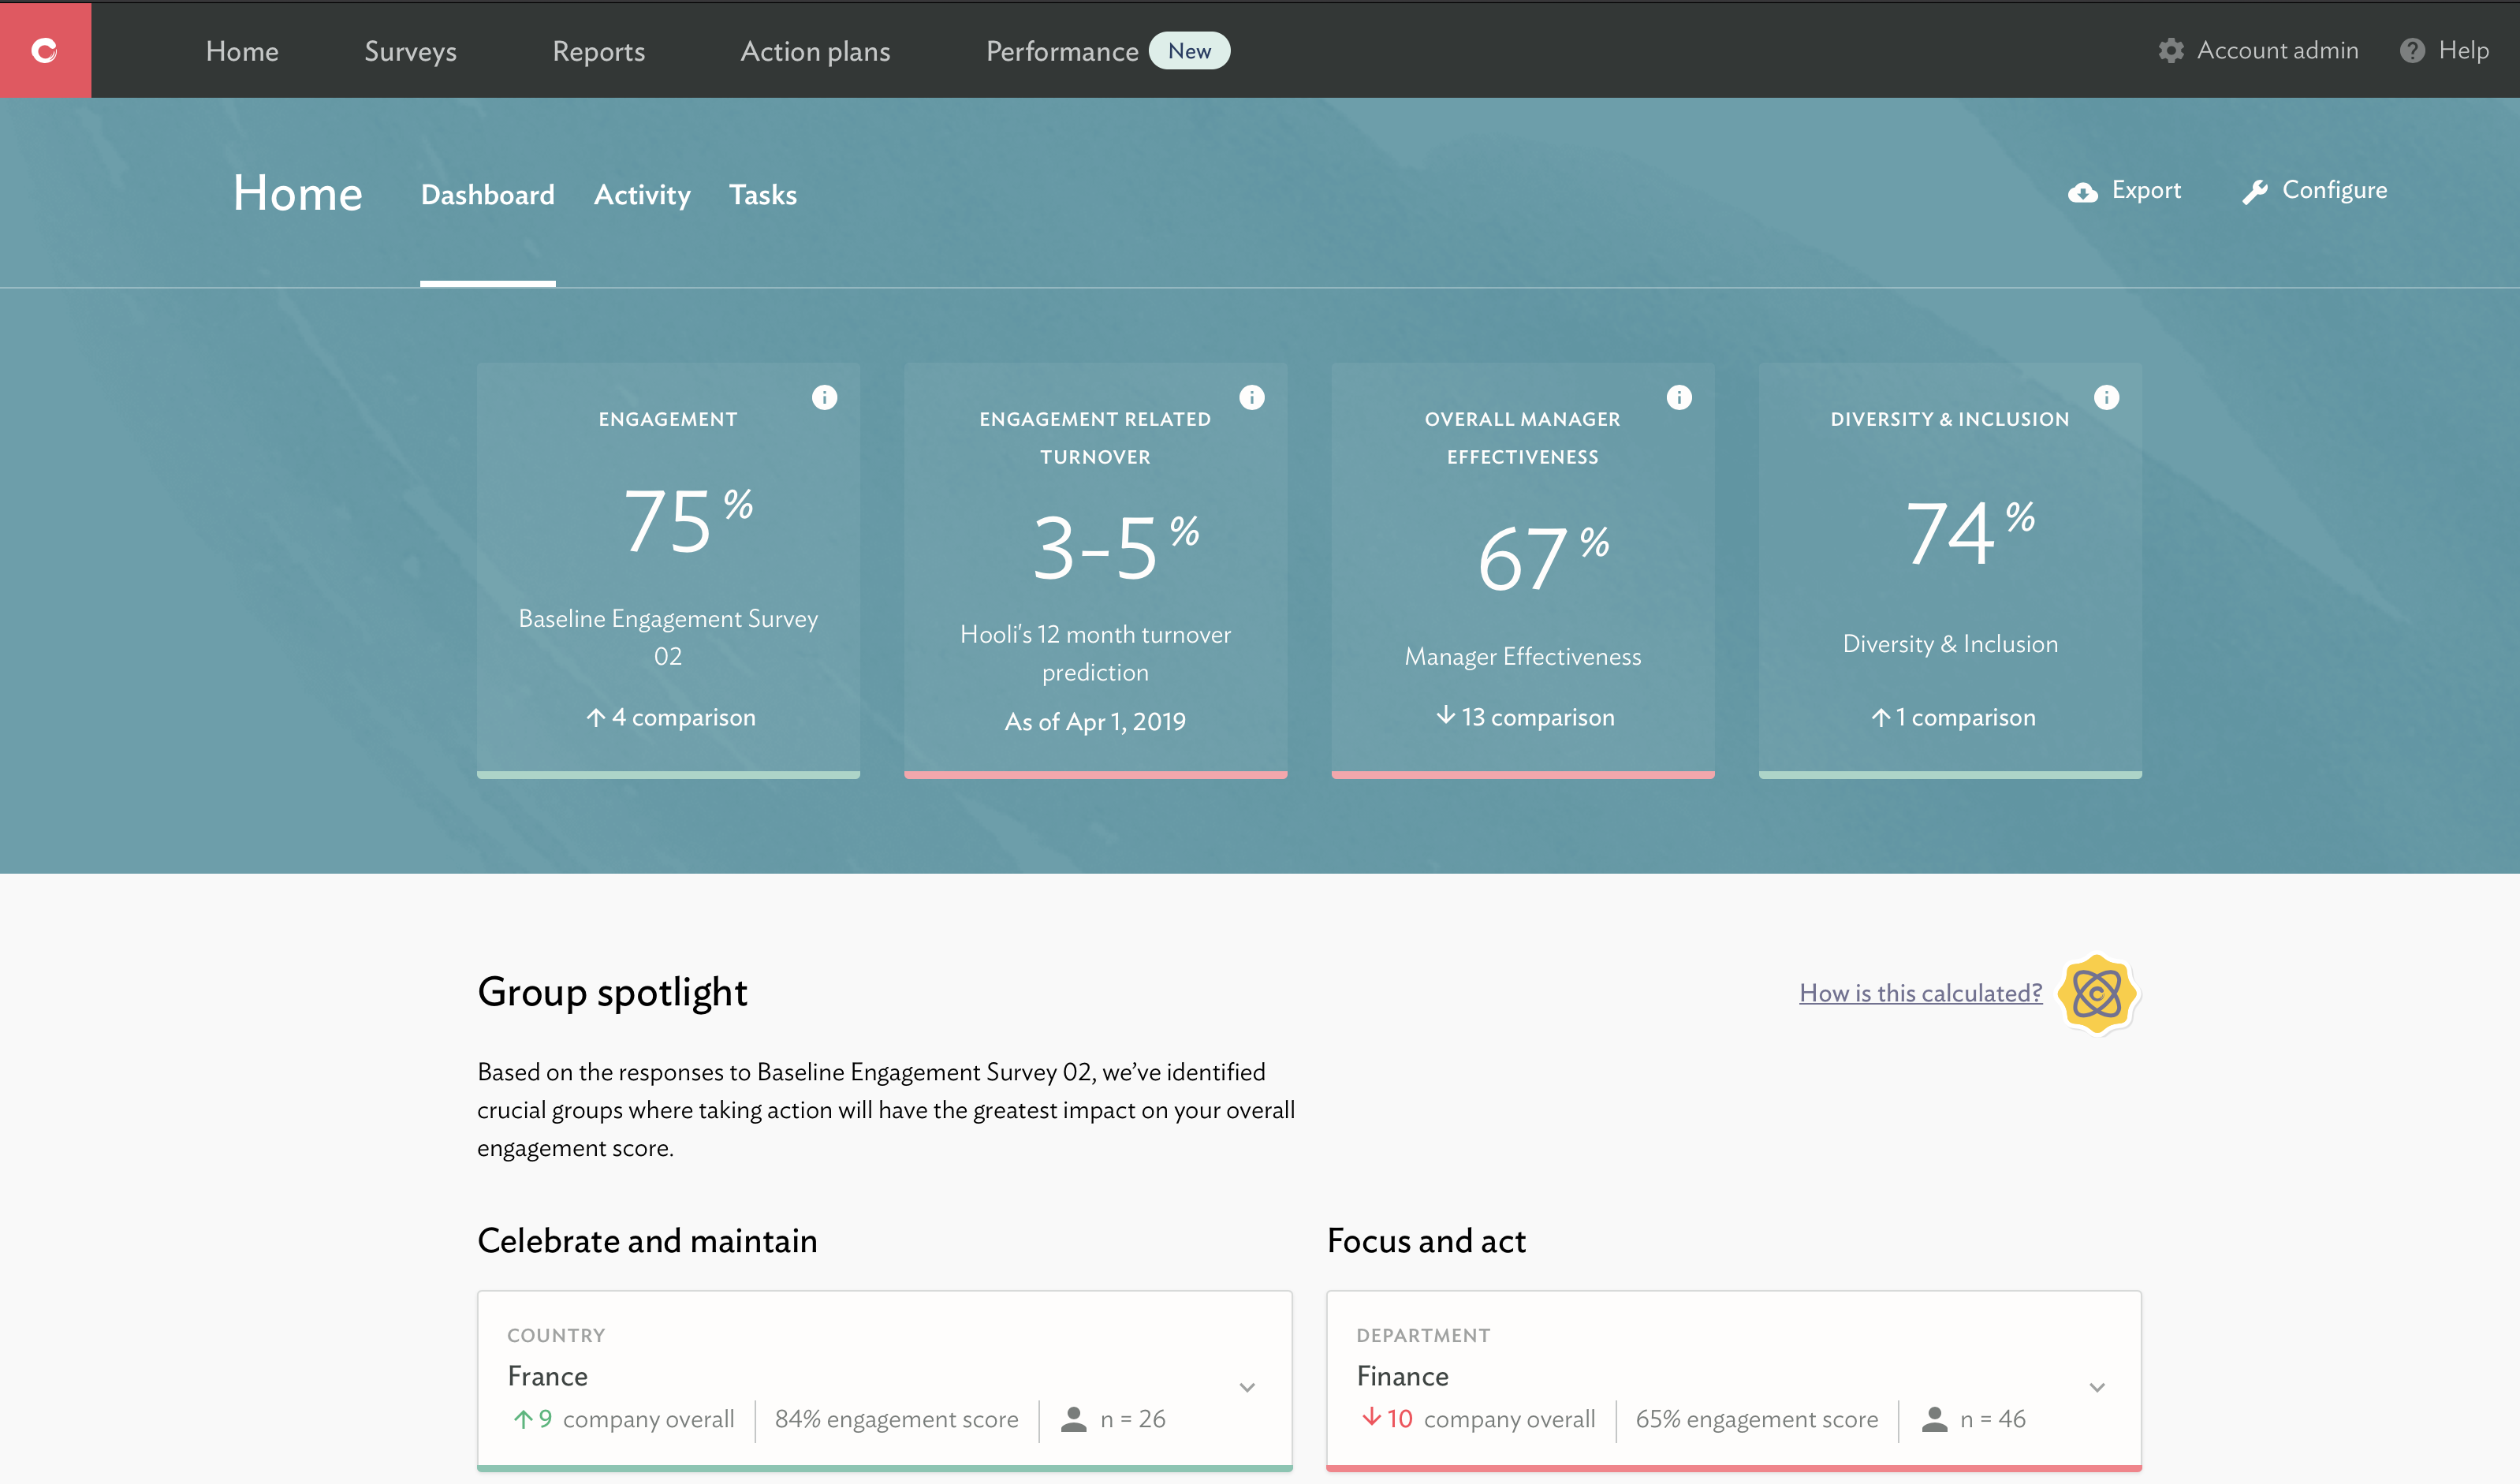The image size is (2520, 1484).
Task: Open Performance section marked New
Action: (1062, 51)
